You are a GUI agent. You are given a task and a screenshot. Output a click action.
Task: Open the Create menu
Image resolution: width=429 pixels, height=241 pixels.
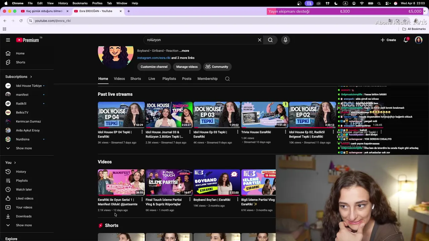pos(388,40)
